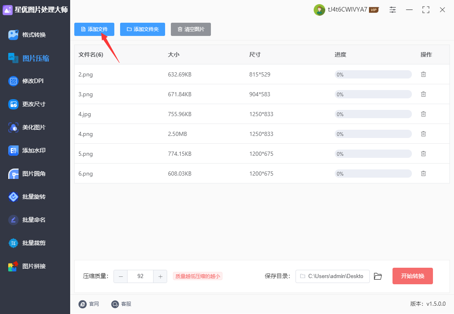
Task: Increase compression quality with plus button
Action: pyautogui.click(x=160, y=276)
